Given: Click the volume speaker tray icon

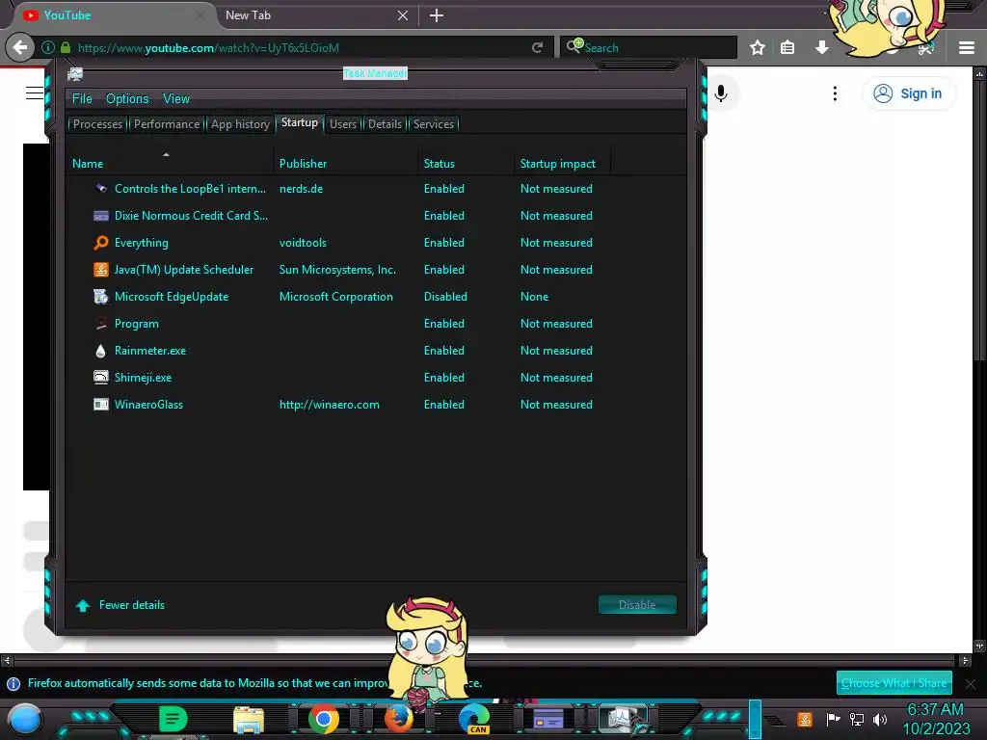Looking at the screenshot, I should coord(880,719).
